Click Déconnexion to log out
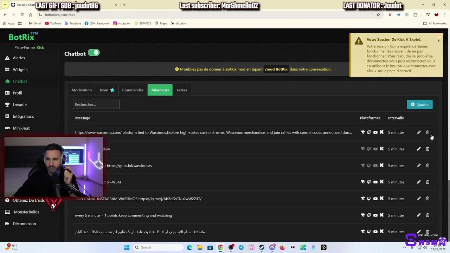 (x=20, y=223)
